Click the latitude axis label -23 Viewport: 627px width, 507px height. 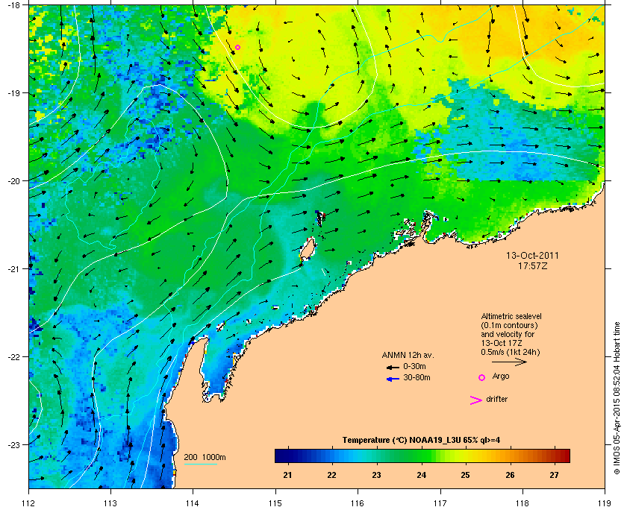pyautogui.click(x=14, y=444)
